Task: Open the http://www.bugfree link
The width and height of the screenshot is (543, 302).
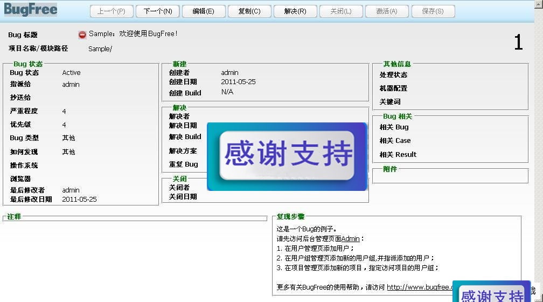Action: [x=420, y=287]
